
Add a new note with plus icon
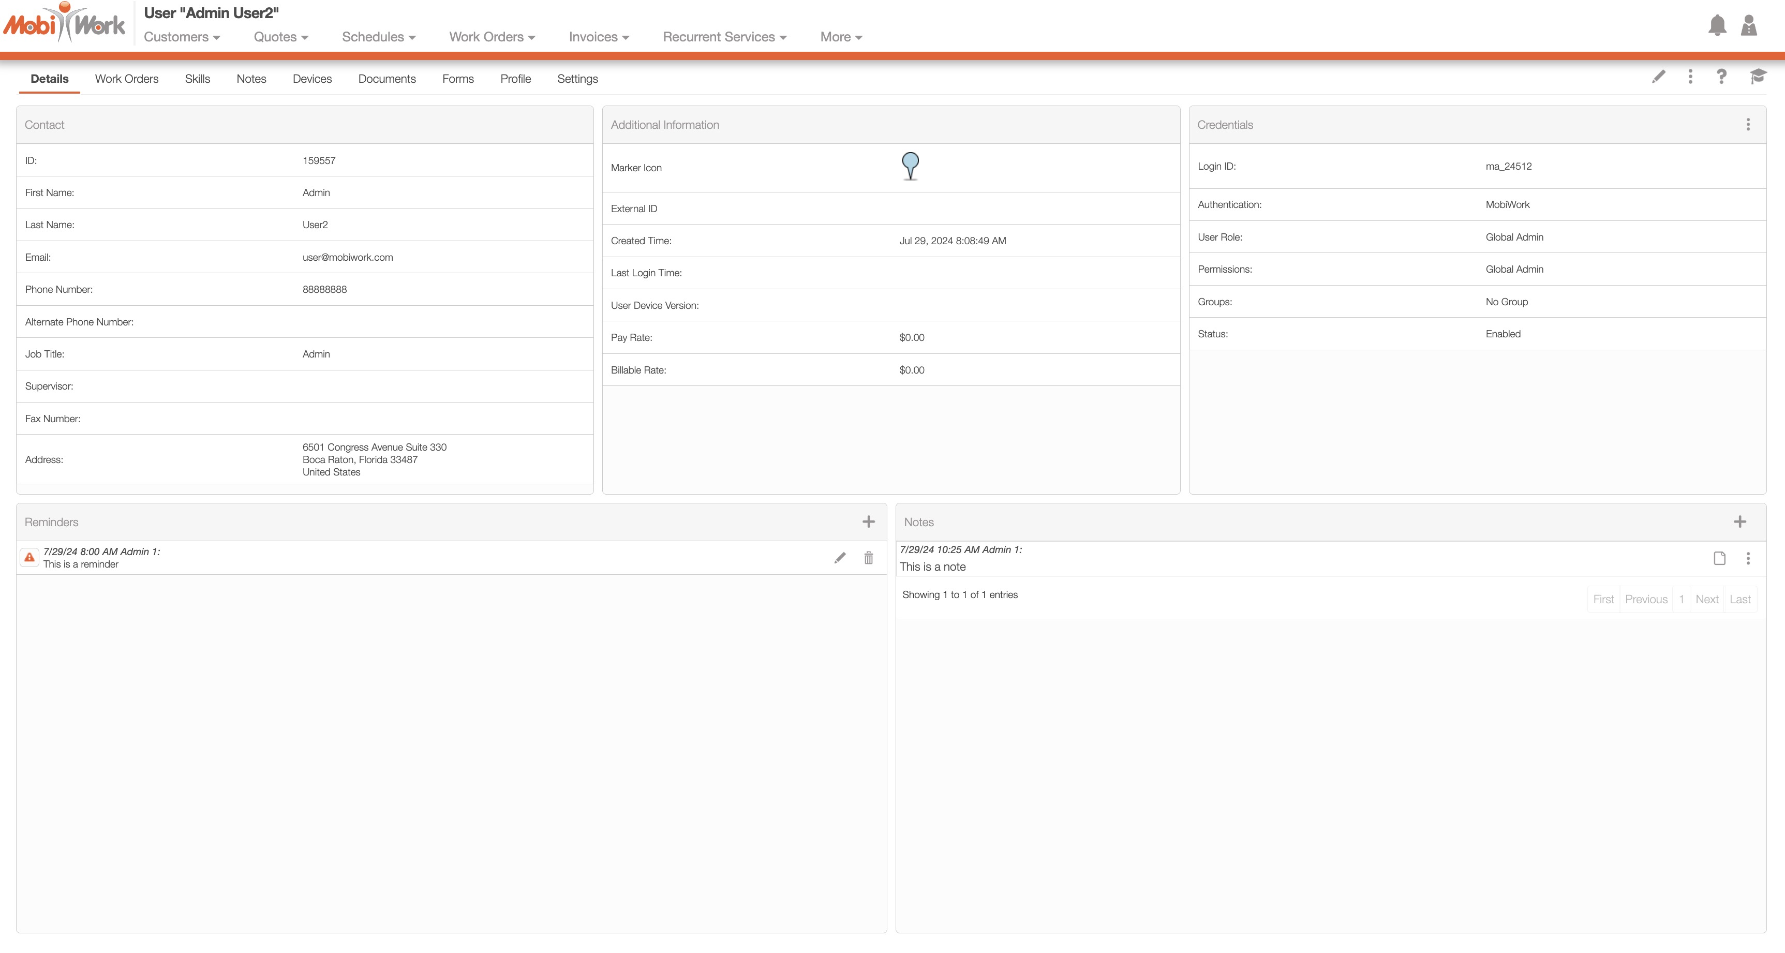tap(1739, 522)
